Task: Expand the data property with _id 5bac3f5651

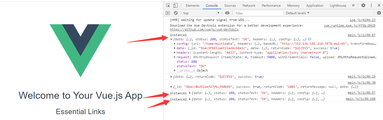Action: 175,48
